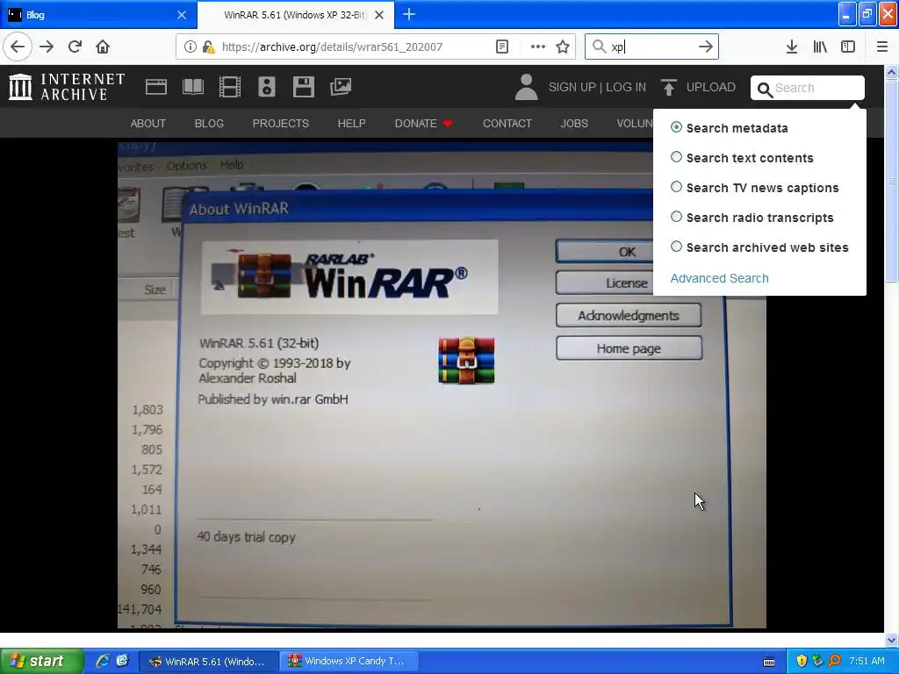Viewport: 899px width, 674px height.
Task: Click the magnifier tray icon
Action: tap(834, 662)
